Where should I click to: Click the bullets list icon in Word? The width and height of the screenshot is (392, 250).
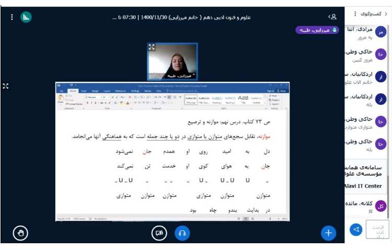[x=136, y=97]
